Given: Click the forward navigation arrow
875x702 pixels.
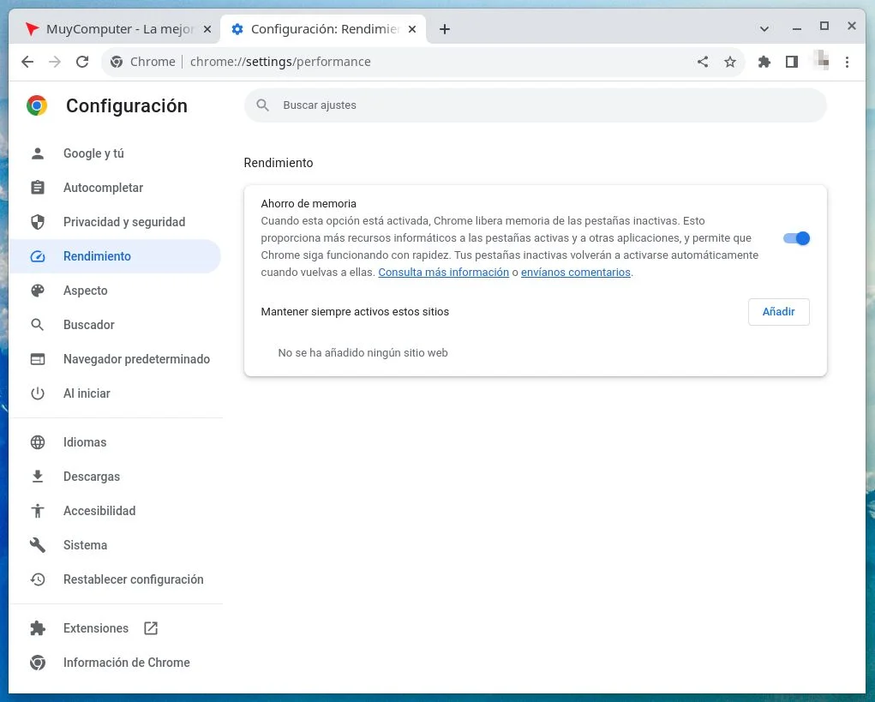Looking at the screenshot, I should click(55, 62).
